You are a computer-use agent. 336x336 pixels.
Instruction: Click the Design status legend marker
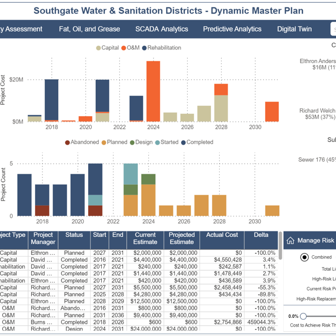[x=132, y=142]
